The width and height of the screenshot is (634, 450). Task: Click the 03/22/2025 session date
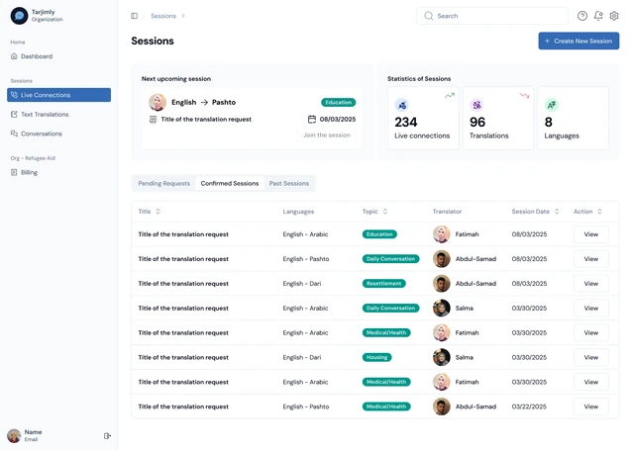tap(529, 406)
